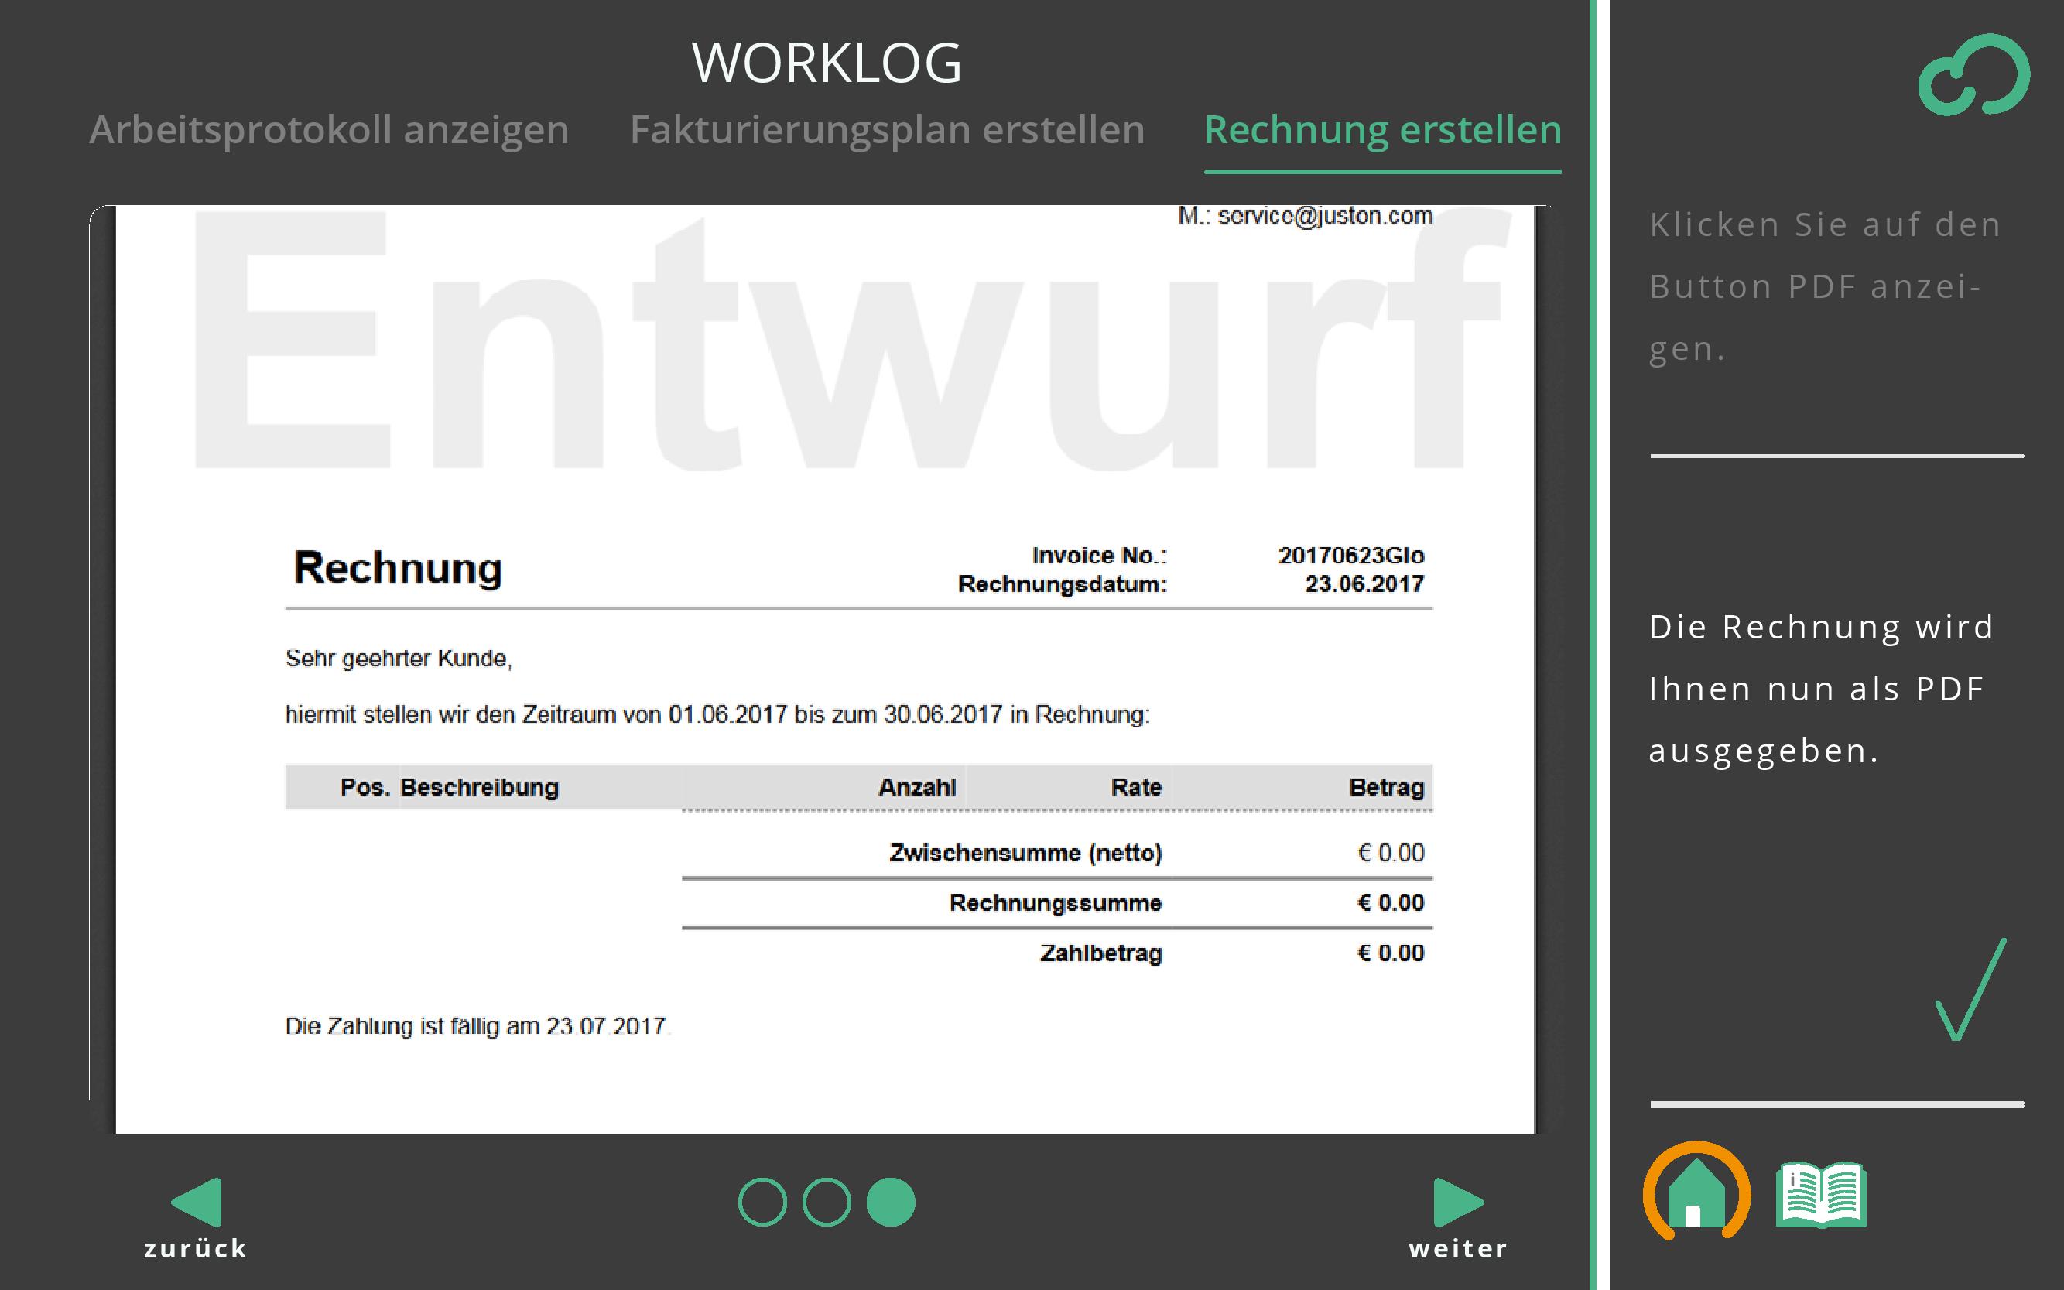The width and height of the screenshot is (2064, 1290).
Task: Click the Rechnung heading in PDF
Action: pyautogui.click(x=398, y=568)
